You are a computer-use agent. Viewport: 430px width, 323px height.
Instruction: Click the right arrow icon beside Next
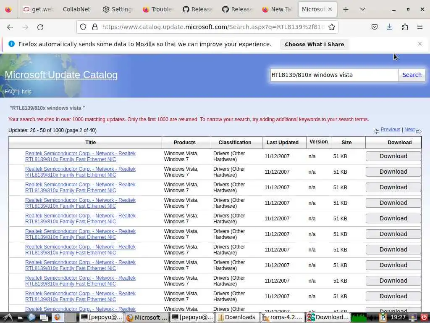[x=419, y=131]
